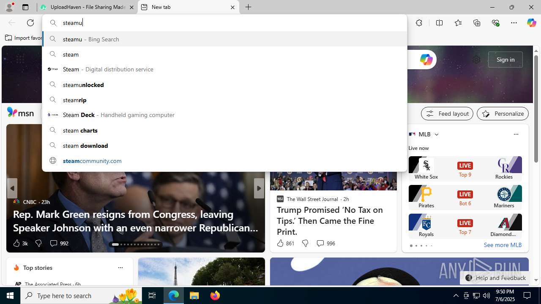Select 'Steam Deck' handheld gaming suggestion
This screenshot has width=541, height=304.
224,115
